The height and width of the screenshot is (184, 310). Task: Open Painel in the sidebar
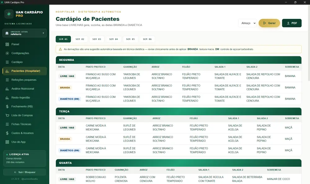point(25,44)
